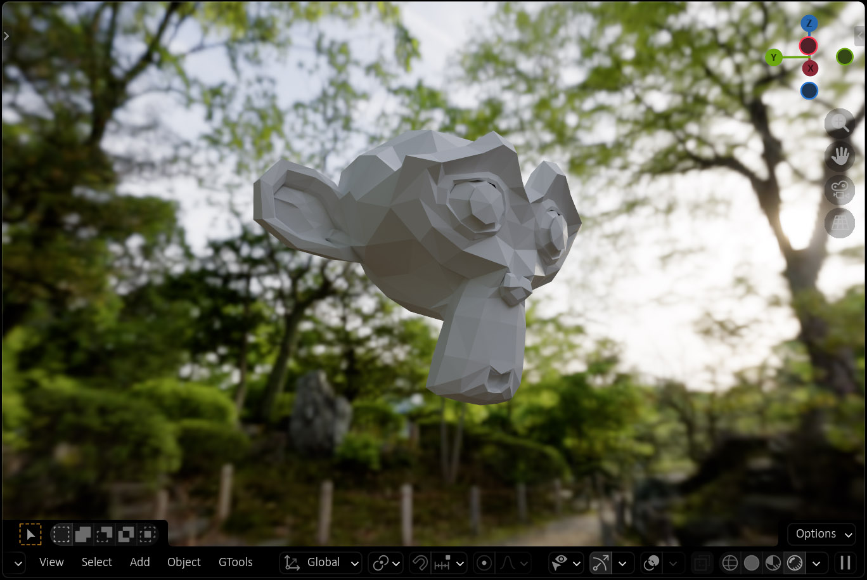The width and height of the screenshot is (867, 580).
Task: Switch perspective/orthographic with the grid button
Action: tap(840, 222)
